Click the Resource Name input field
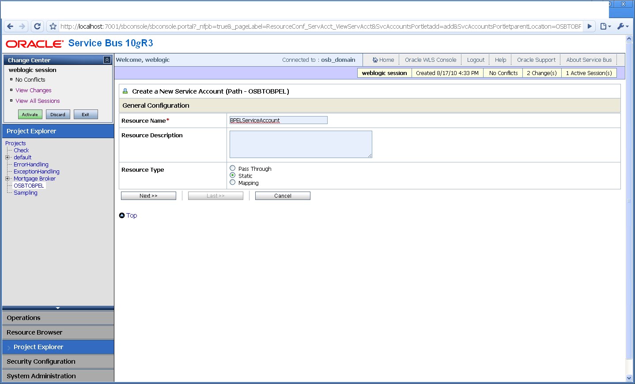This screenshot has width=635, height=384. [x=278, y=120]
